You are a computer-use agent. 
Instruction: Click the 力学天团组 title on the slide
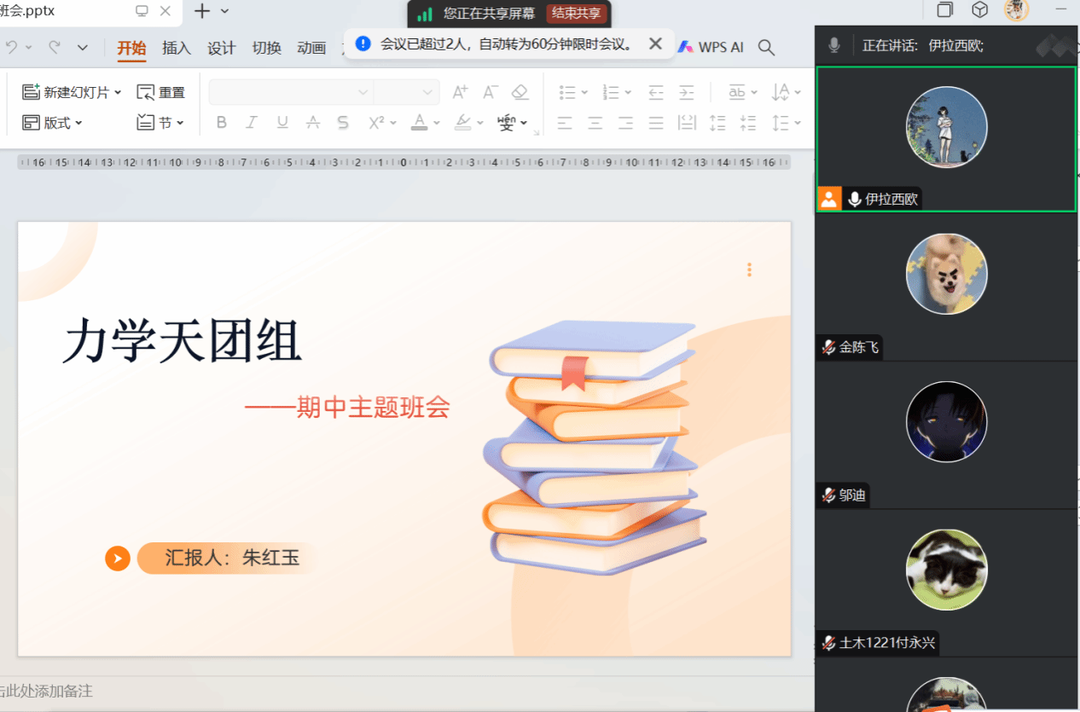coord(183,342)
